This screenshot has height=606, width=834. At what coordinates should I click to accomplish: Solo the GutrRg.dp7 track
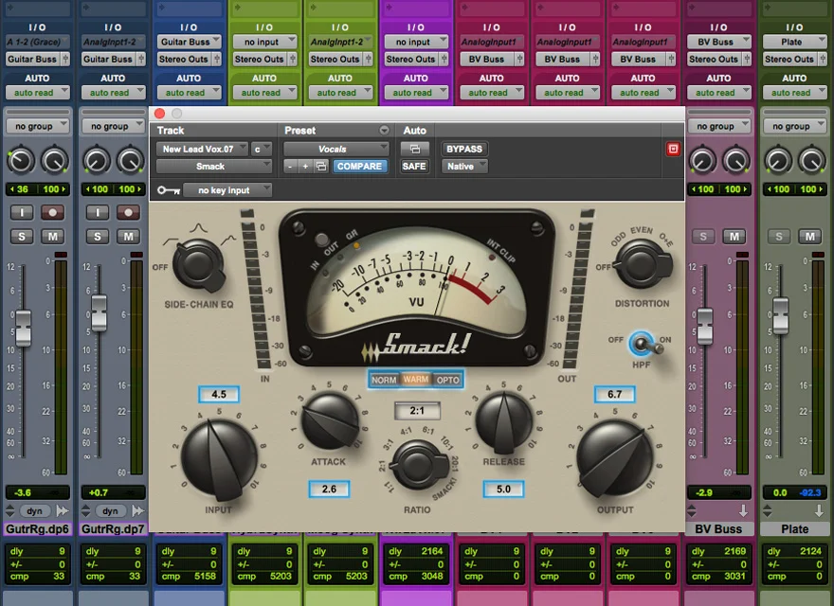click(98, 237)
